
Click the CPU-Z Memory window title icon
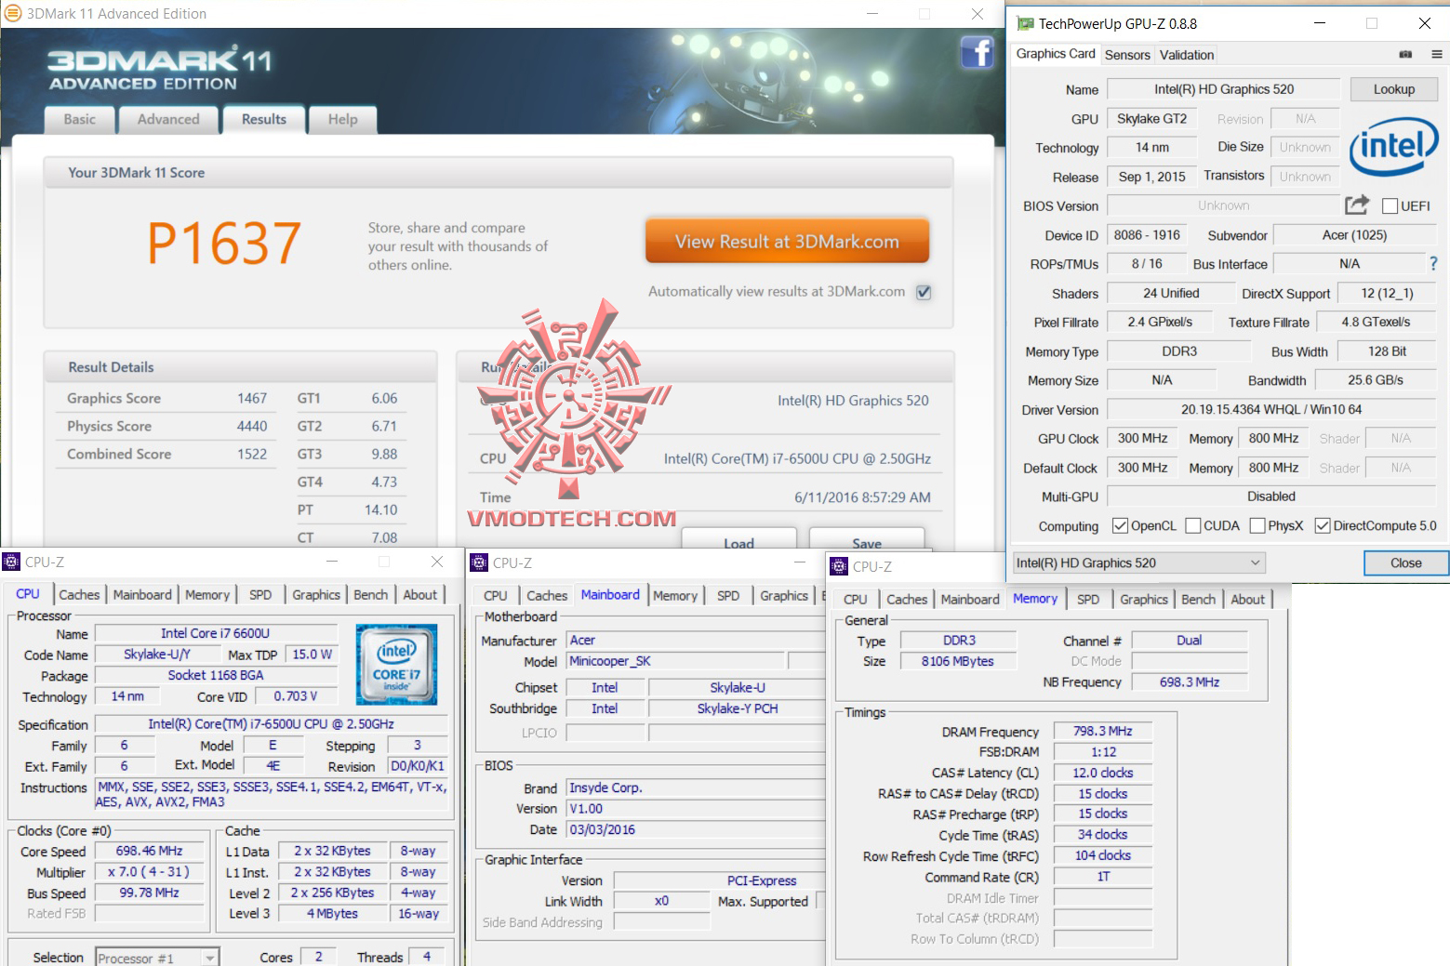pos(839,566)
